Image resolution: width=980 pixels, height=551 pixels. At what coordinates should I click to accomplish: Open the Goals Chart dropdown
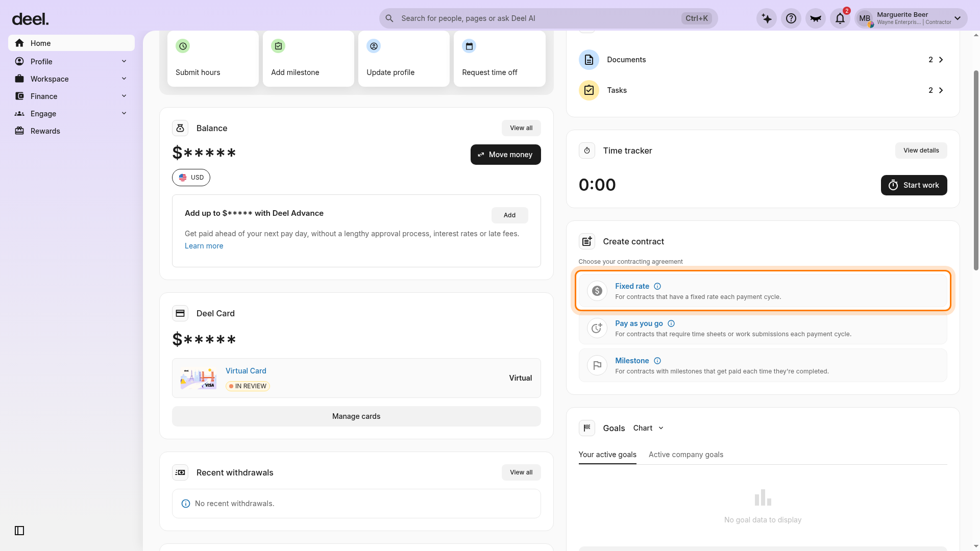[x=648, y=428]
